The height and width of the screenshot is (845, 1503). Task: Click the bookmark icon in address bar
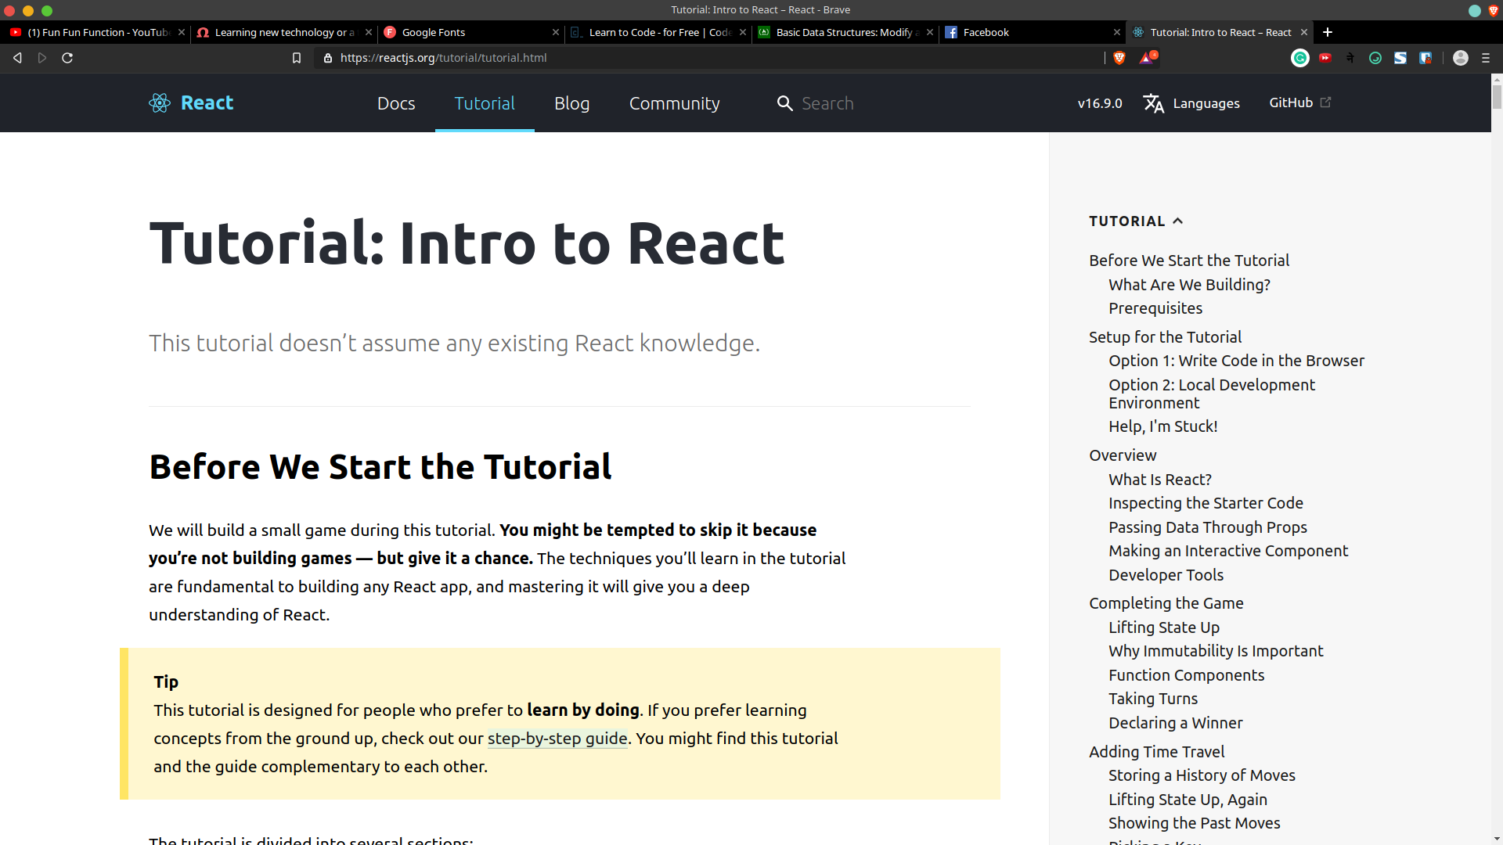(297, 58)
